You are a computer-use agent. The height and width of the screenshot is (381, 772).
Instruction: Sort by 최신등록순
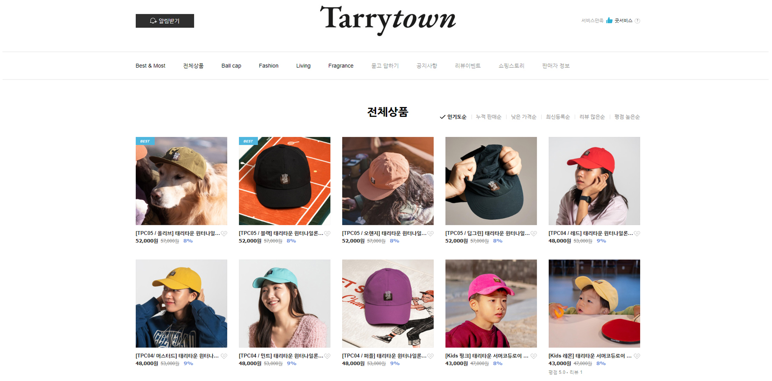(x=558, y=117)
